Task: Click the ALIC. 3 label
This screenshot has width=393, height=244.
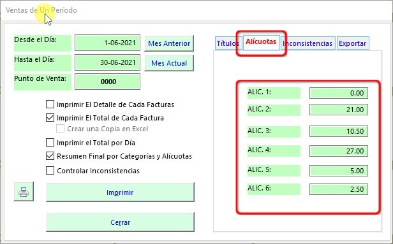Action: pos(274,132)
